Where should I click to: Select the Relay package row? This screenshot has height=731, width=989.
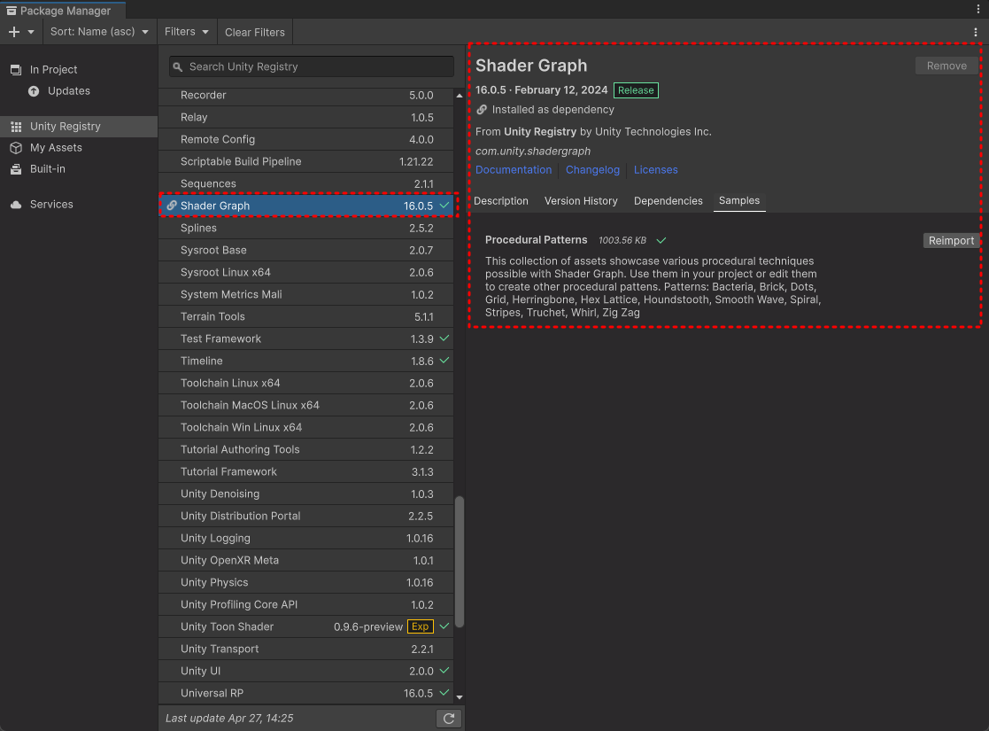tap(306, 118)
